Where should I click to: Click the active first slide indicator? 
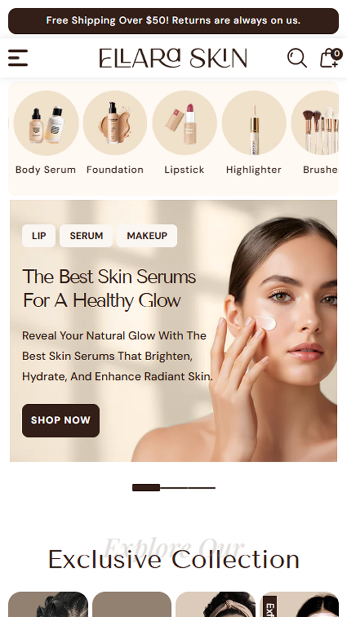[x=146, y=487]
